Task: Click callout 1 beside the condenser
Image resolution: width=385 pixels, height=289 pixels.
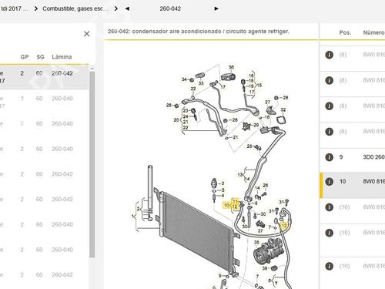Action: (133, 216)
